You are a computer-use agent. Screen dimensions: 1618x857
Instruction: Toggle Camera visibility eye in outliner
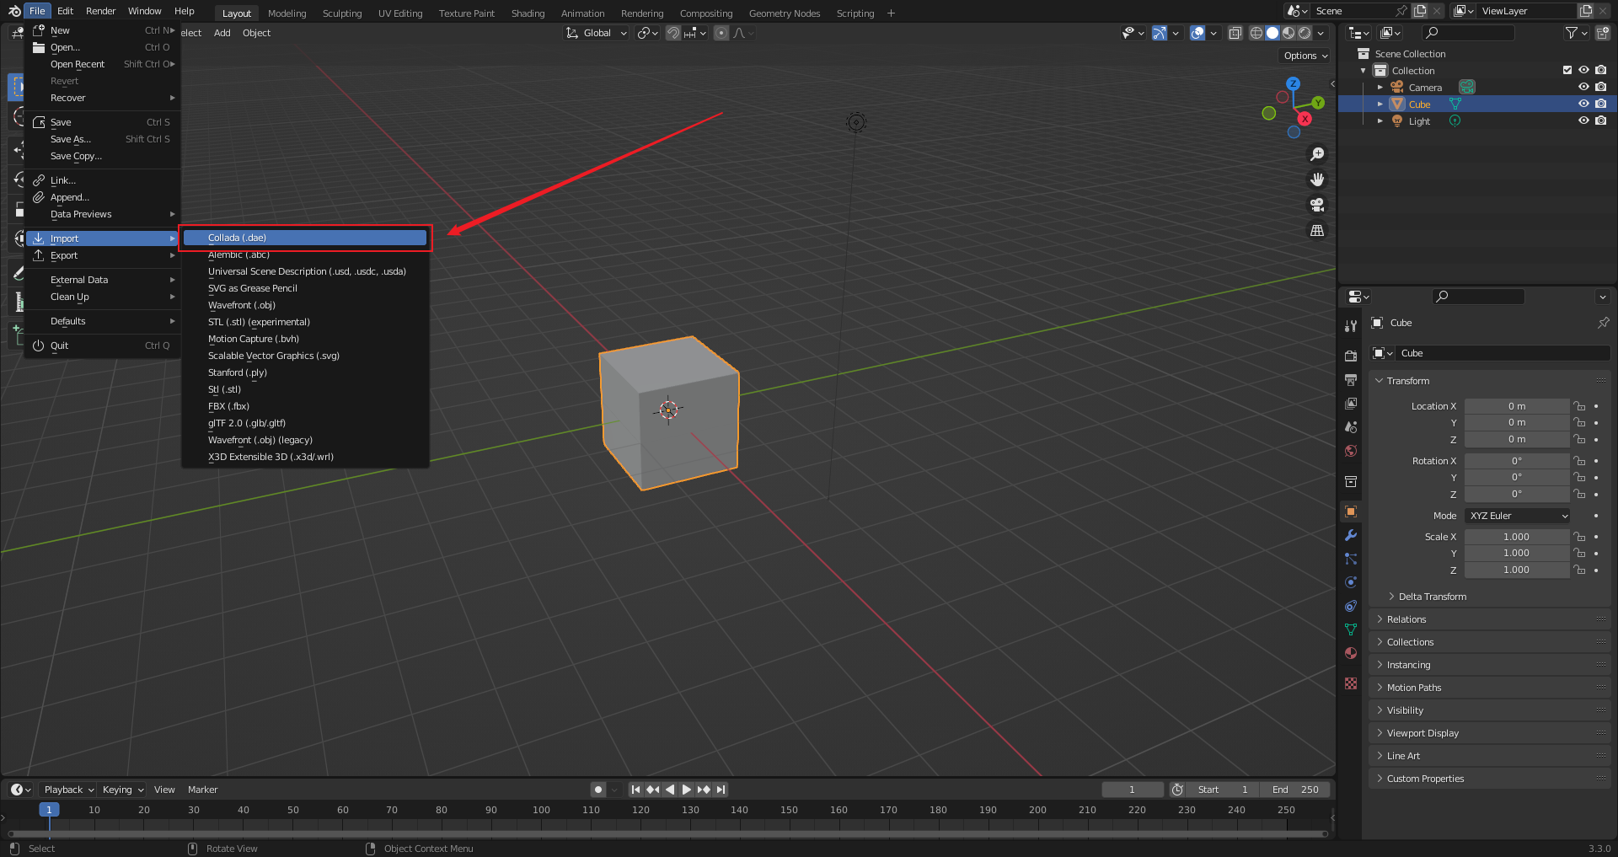point(1583,87)
